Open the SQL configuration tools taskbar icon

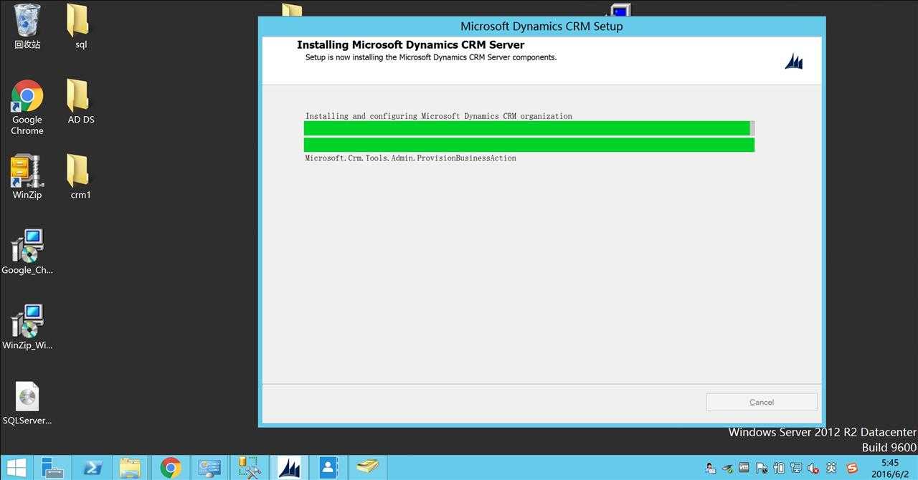pyautogui.click(x=250, y=468)
